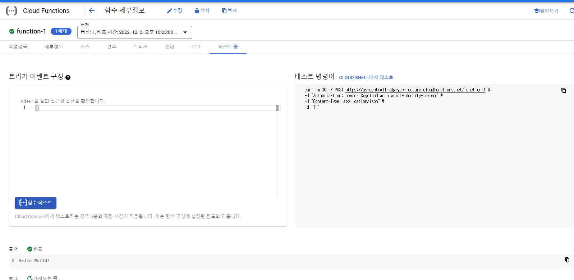Open the 알아보기 learn panel
Screen dimensions: 574x280
(546, 11)
